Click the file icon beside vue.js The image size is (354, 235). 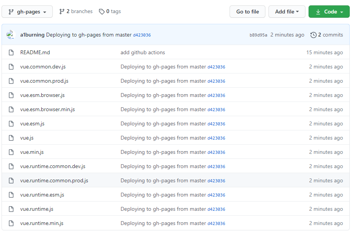pos(11,138)
